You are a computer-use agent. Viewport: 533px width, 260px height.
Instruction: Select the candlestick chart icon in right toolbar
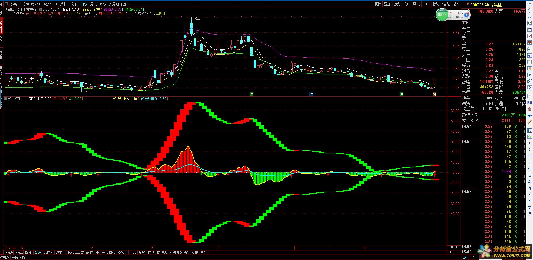[x=529, y=42]
